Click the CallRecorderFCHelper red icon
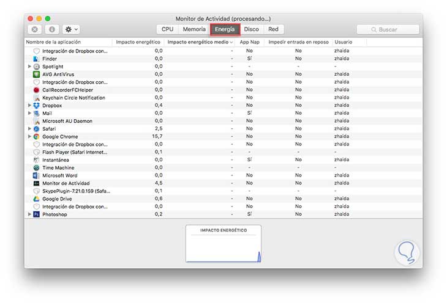Screen dimensions: 447x303 (x=36, y=90)
